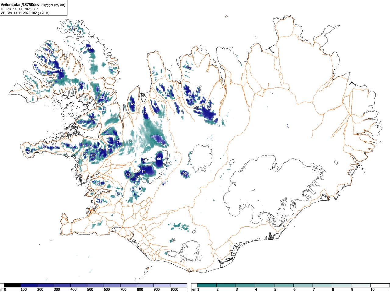This screenshot has height=292, width=390.
Task: Click the map value label 805
Action: pyautogui.click(x=130, y=141)
